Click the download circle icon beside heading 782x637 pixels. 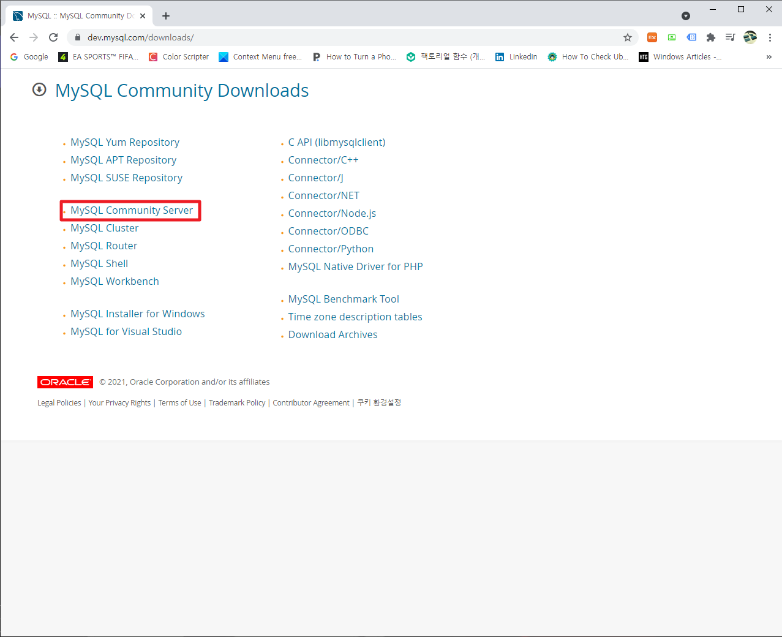coord(39,90)
